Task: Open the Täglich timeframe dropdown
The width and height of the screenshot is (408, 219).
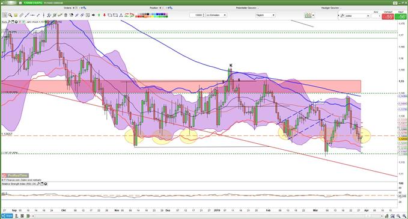Action: (265, 15)
